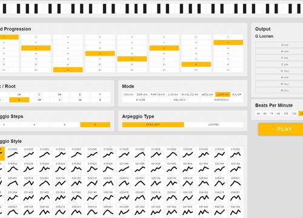Select arpeggio style 013542
Viewport: 303px width, 218px height.
tap(172, 153)
